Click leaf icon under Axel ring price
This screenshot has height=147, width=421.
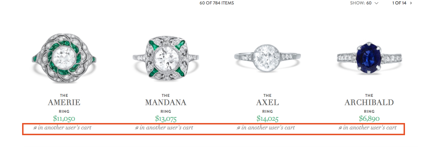pos(238,128)
